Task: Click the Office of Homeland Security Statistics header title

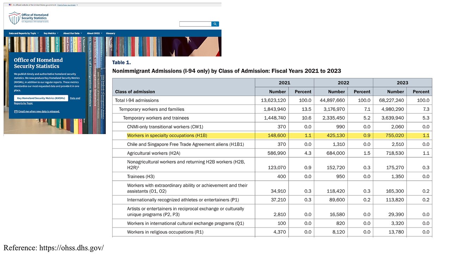Action: (x=35, y=17)
